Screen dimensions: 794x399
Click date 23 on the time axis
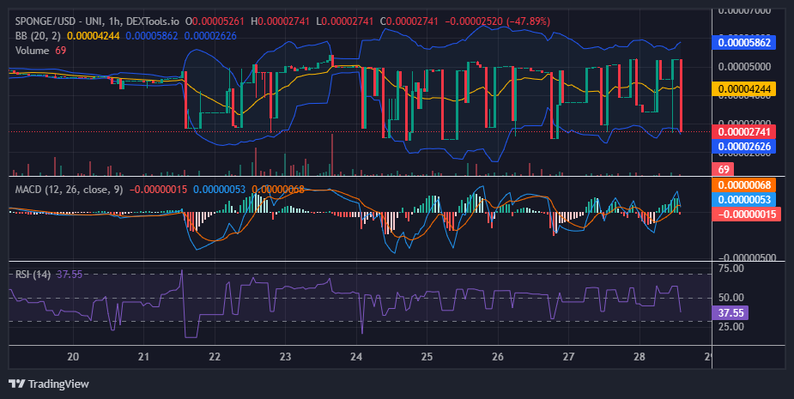click(x=286, y=356)
